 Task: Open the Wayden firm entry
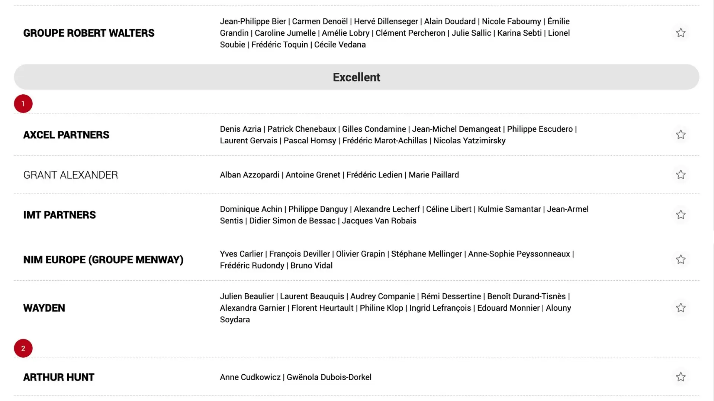(44, 308)
